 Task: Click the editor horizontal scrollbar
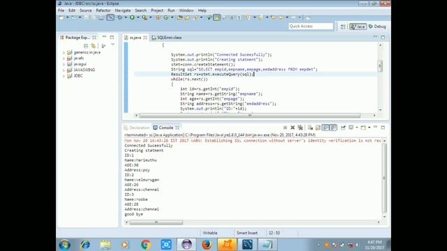250,115
